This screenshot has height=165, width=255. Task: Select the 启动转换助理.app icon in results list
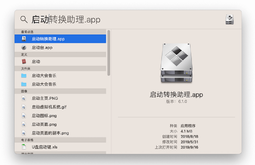point(24,39)
